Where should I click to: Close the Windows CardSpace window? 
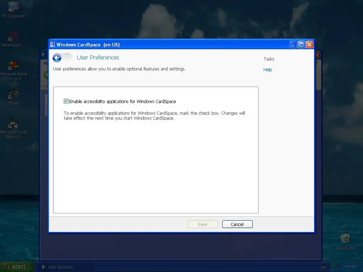(x=309, y=44)
